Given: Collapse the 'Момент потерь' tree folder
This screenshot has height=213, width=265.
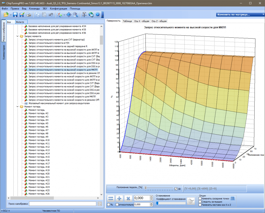Looking at the screenshot, I should [17, 107].
